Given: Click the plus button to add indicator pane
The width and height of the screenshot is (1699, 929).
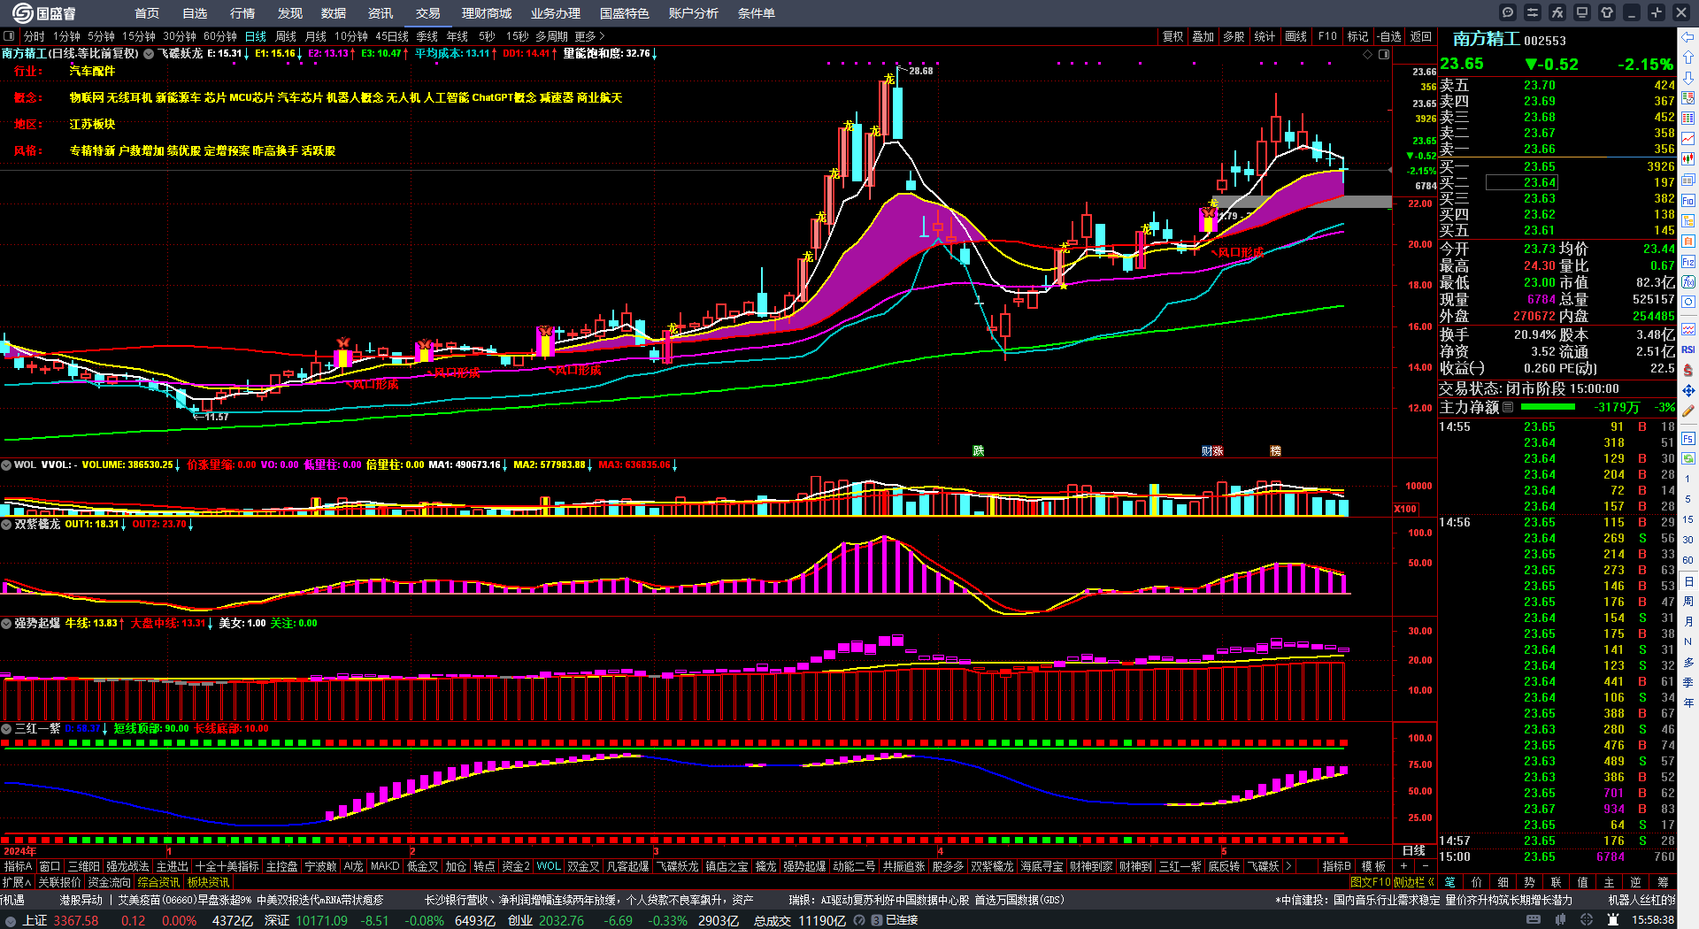Looking at the screenshot, I should tap(1403, 866).
